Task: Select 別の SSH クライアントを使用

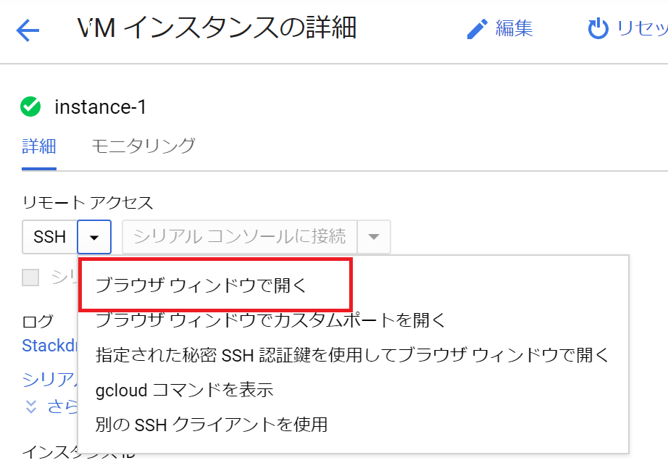Action: (212, 424)
